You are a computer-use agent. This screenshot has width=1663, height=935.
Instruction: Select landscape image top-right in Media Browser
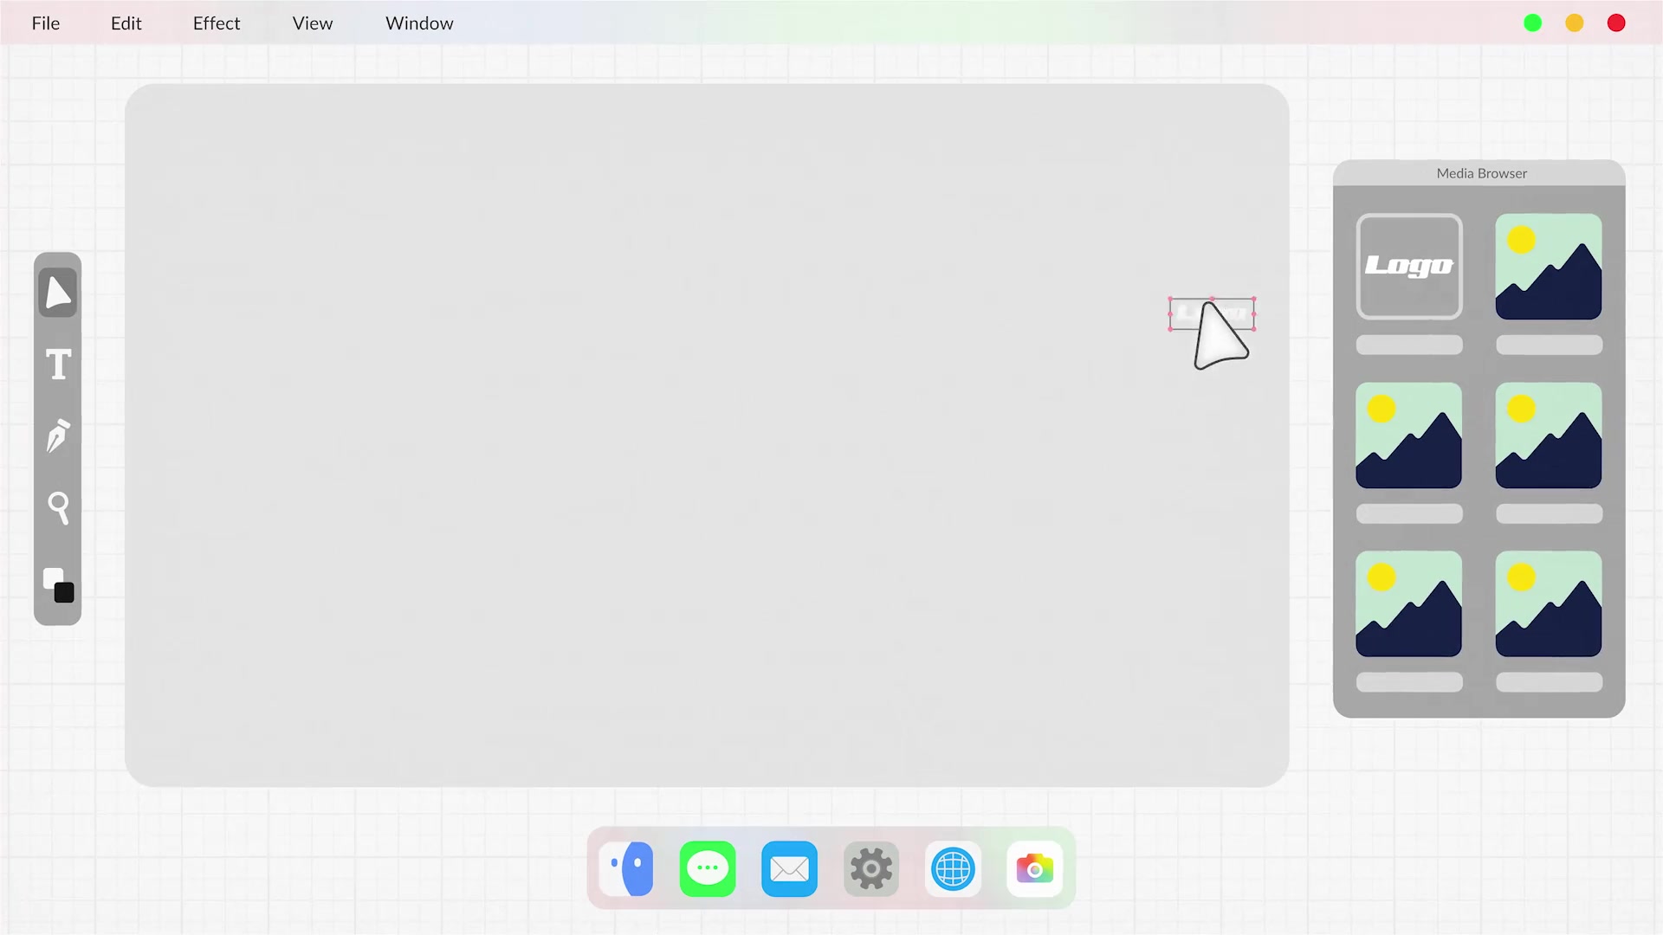[x=1549, y=265]
